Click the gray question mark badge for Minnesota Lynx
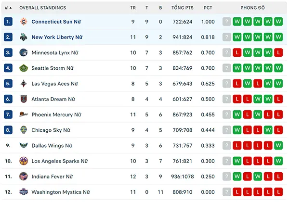 click(x=227, y=52)
